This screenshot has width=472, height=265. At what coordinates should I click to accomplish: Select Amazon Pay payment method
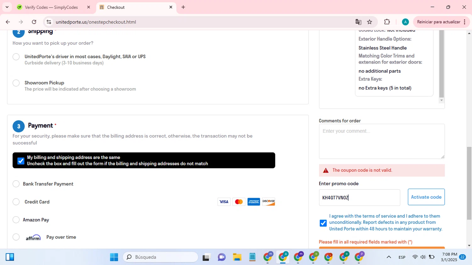point(16,220)
